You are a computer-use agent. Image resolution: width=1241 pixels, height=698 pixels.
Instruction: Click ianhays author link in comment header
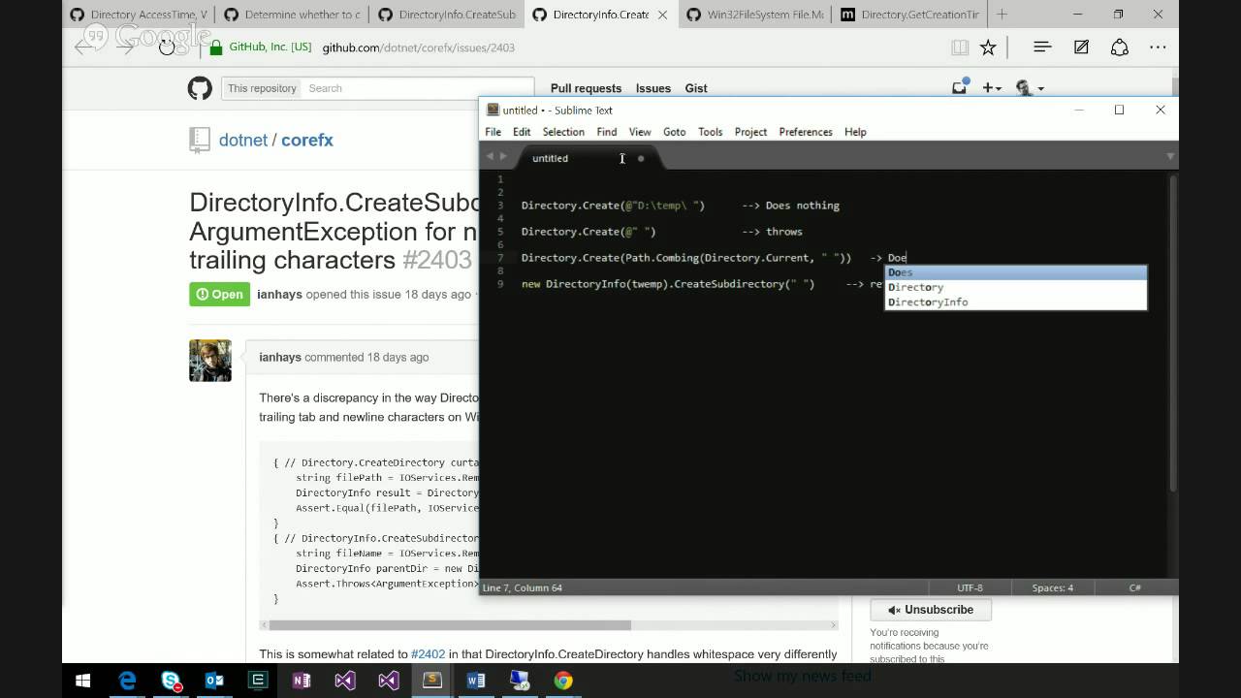[x=280, y=357]
